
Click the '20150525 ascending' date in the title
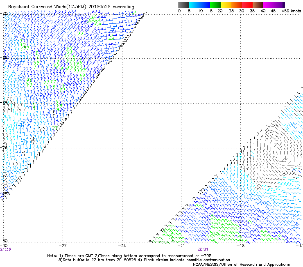pyautogui.click(x=111, y=7)
